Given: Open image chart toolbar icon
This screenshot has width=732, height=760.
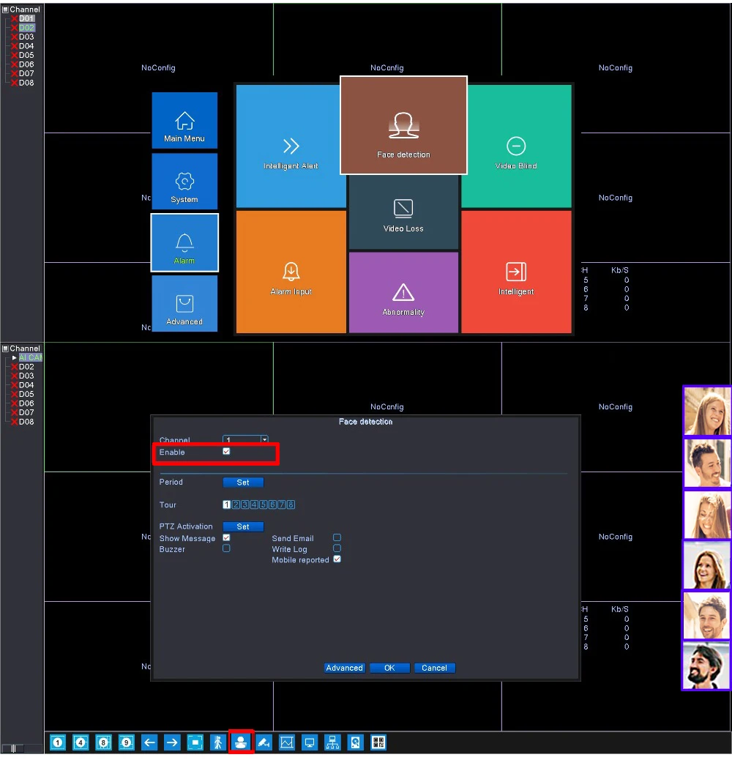Looking at the screenshot, I should (x=287, y=742).
